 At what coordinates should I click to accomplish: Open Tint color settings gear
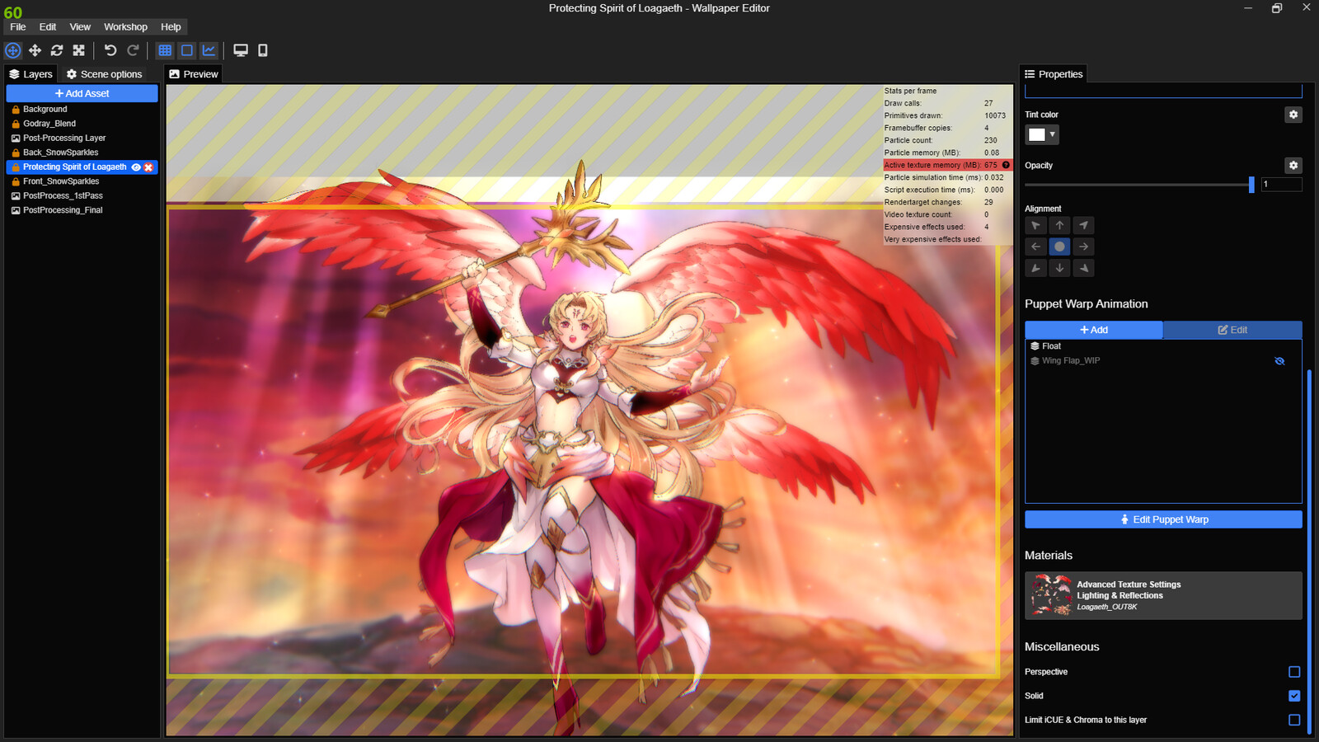coord(1293,115)
